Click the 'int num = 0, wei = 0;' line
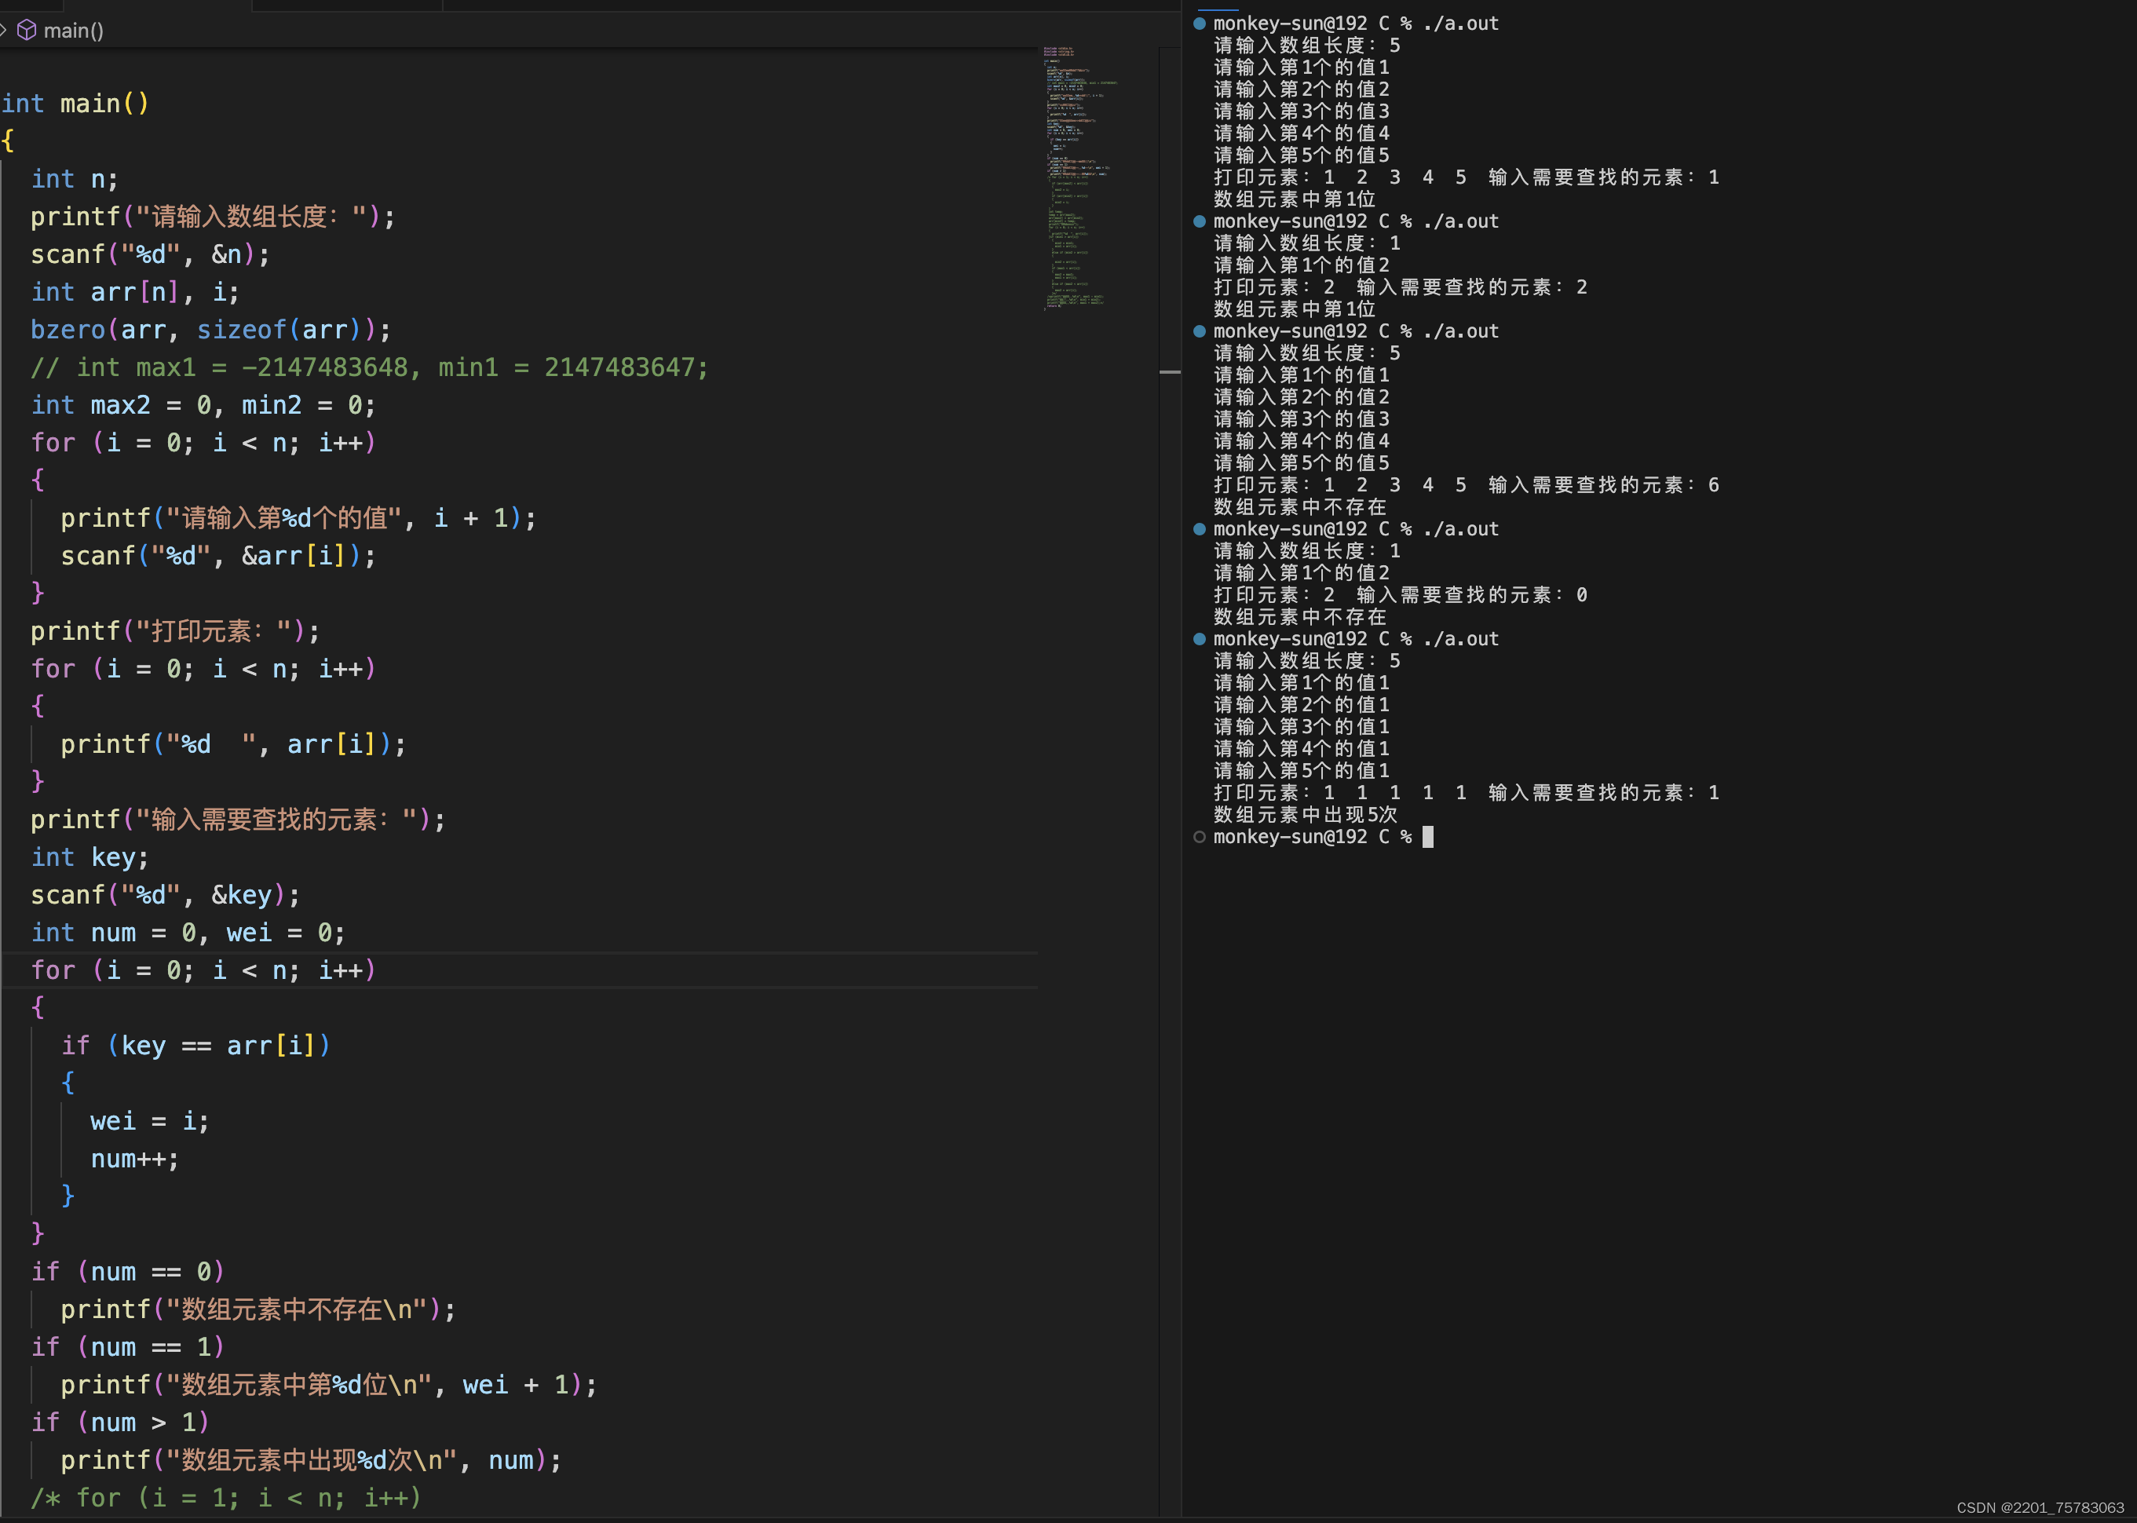 [x=188, y=932]
